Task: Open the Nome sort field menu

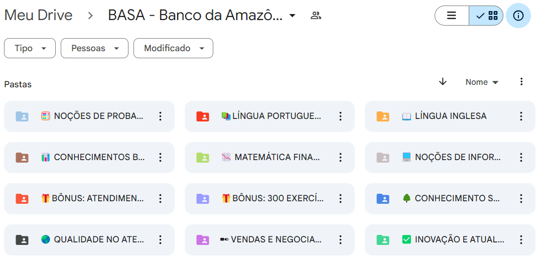Action: pos(481,82)
